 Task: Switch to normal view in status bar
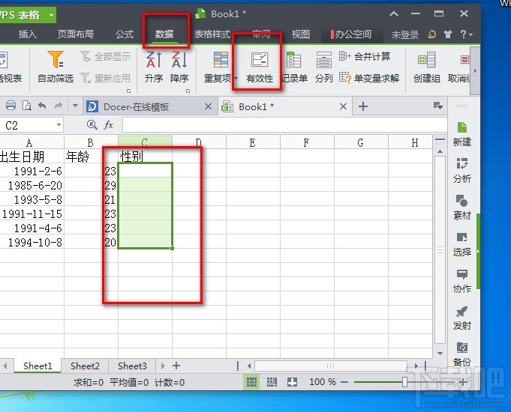pyautogui.click(x=251, y=382)
